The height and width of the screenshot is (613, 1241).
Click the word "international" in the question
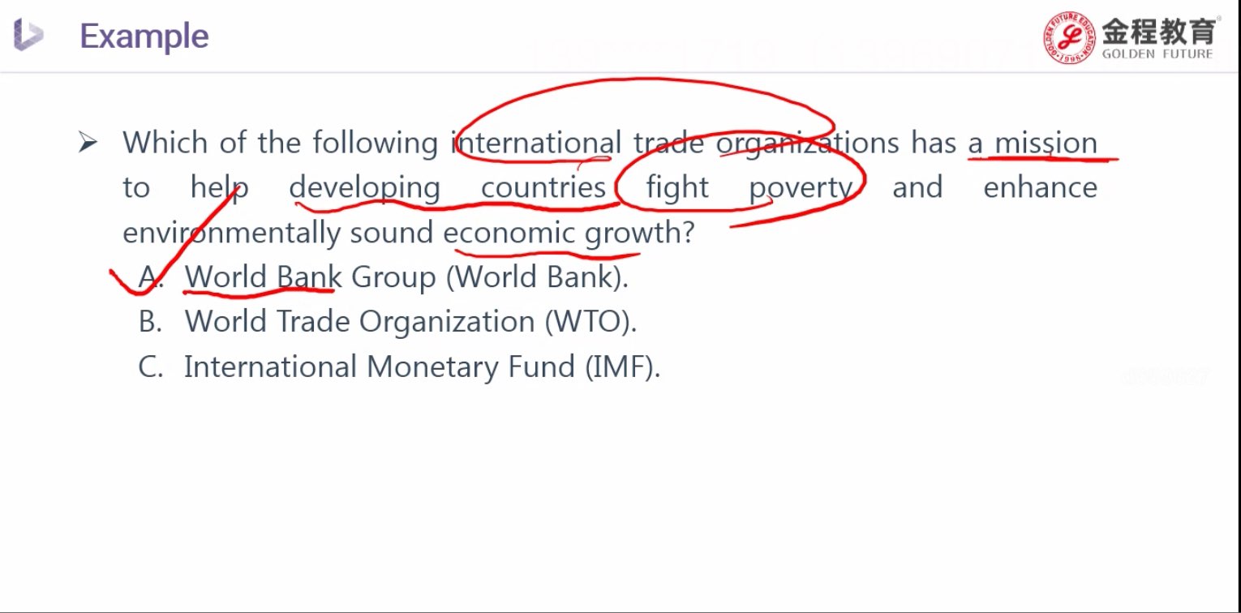pos(537,144)
